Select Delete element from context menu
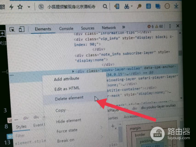The image size is (196, 147). tap(69, 98)
